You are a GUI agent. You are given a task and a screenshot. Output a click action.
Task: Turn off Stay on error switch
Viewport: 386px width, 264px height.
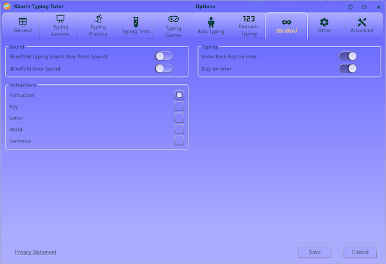click(x=348, y=69)
